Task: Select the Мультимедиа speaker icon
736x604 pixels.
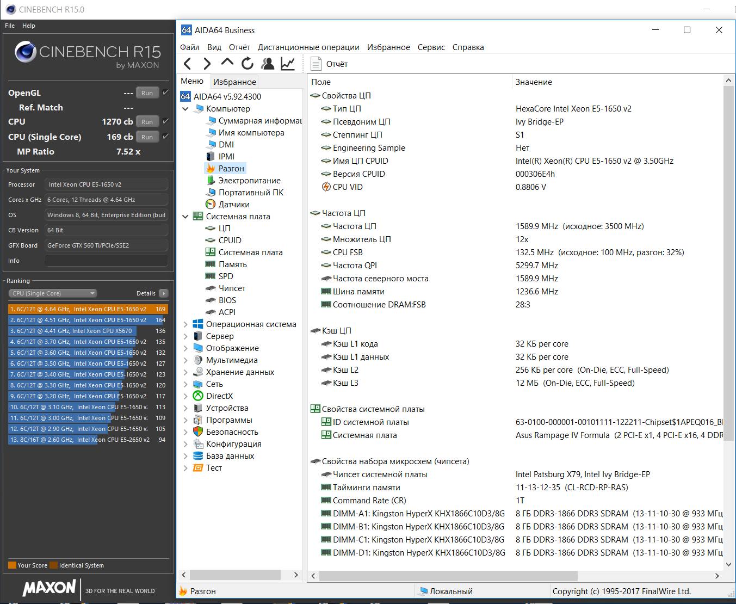Action: (x=198, y=360)
